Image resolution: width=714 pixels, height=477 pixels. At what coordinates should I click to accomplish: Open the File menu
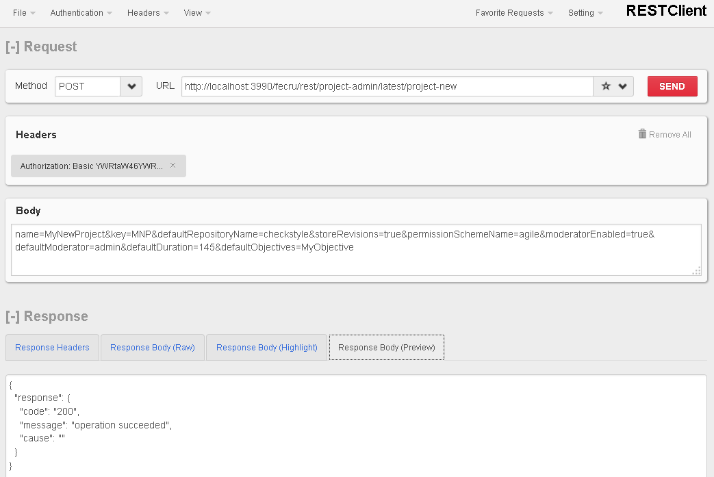point(20,12)
